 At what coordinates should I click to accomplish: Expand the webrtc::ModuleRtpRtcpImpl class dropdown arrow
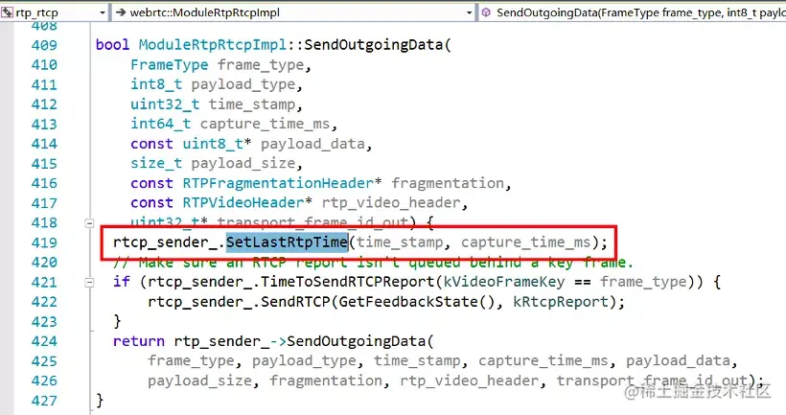pyautogui.click(x=469, y=12)
